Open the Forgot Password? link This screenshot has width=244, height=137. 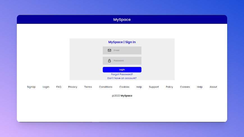(122, 74)
